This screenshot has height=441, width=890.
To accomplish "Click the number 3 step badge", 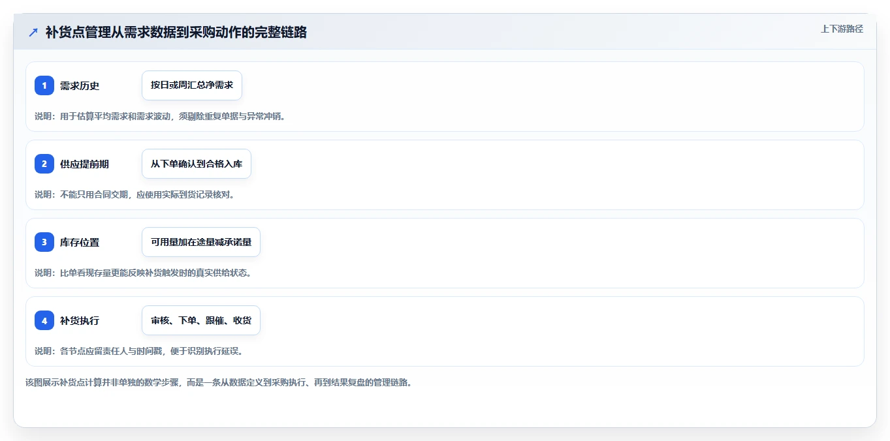I will tap(44, 242).
